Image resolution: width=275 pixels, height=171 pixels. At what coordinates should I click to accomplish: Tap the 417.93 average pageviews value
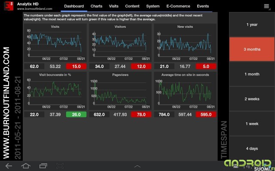click(x=120, y=115)
